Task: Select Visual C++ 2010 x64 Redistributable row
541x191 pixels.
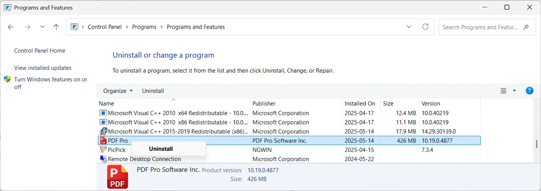Action: click(289, 113)
